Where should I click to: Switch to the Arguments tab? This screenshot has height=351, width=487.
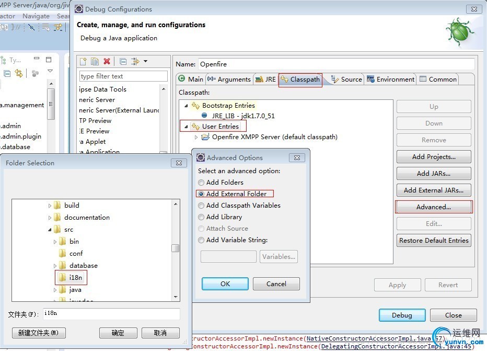click(x=229, y=80)
